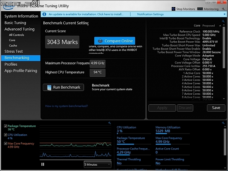This screenshot has height=171, width=228.
Task: Click the 4.99 GHz maximum frequency value
Action: click(x=98, y=63)
